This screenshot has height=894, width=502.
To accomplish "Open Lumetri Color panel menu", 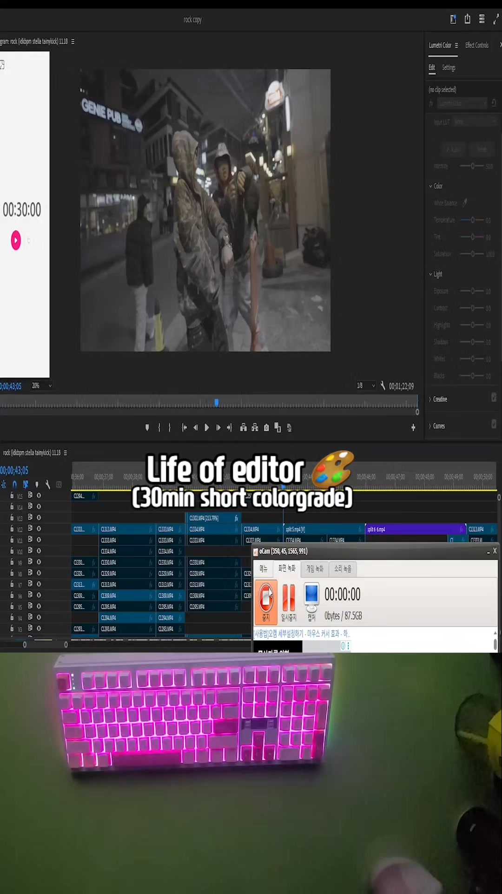I will [456, 45].
